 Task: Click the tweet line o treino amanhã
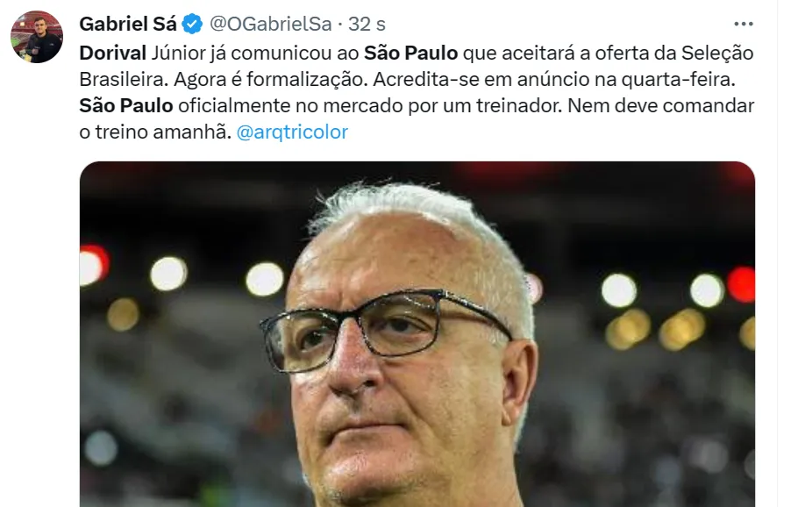pos(155,132)
